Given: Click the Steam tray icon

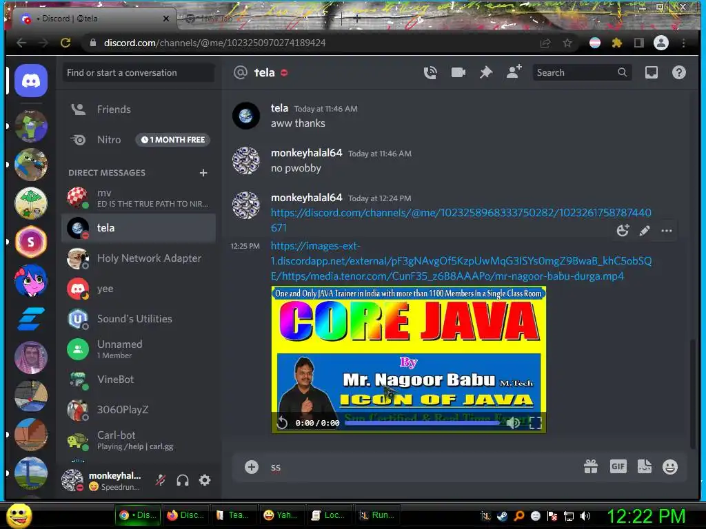Looking at the screenshot, I should (x=502, y=516).
